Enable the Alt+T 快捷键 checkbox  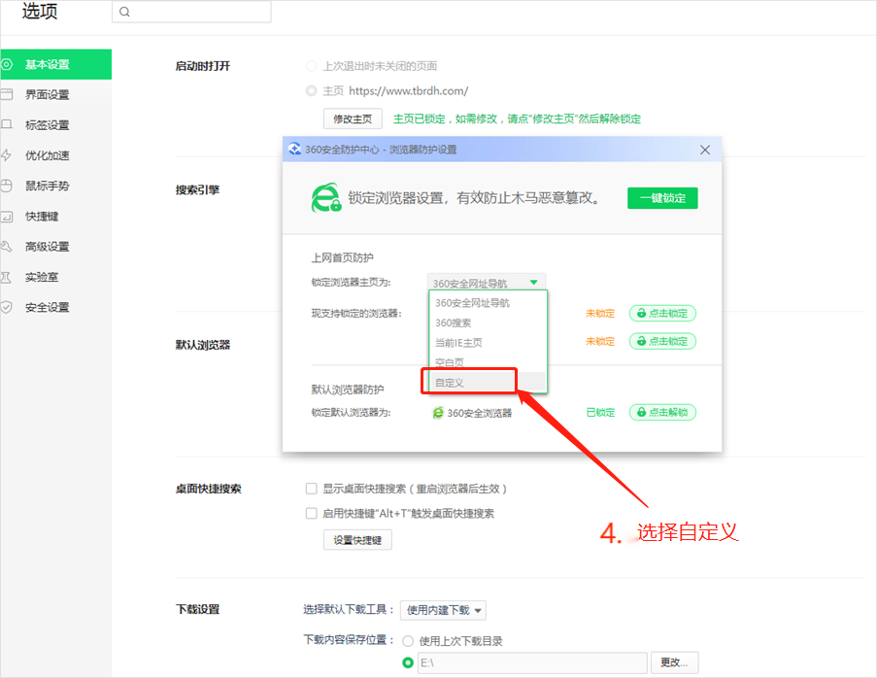click(312, 514)
